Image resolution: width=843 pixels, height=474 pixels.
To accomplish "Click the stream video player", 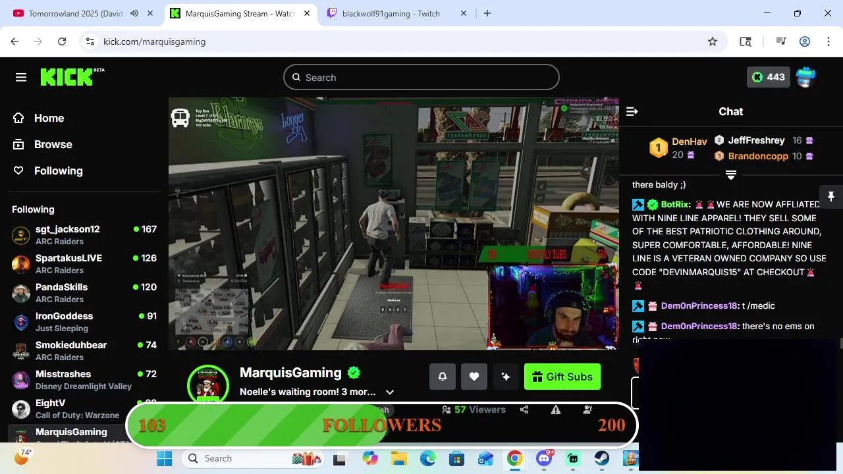I will [x=393, y=223].
